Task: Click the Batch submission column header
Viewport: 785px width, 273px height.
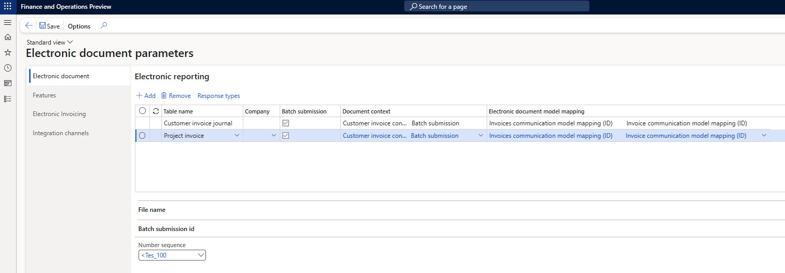Action: pos(310,111)
